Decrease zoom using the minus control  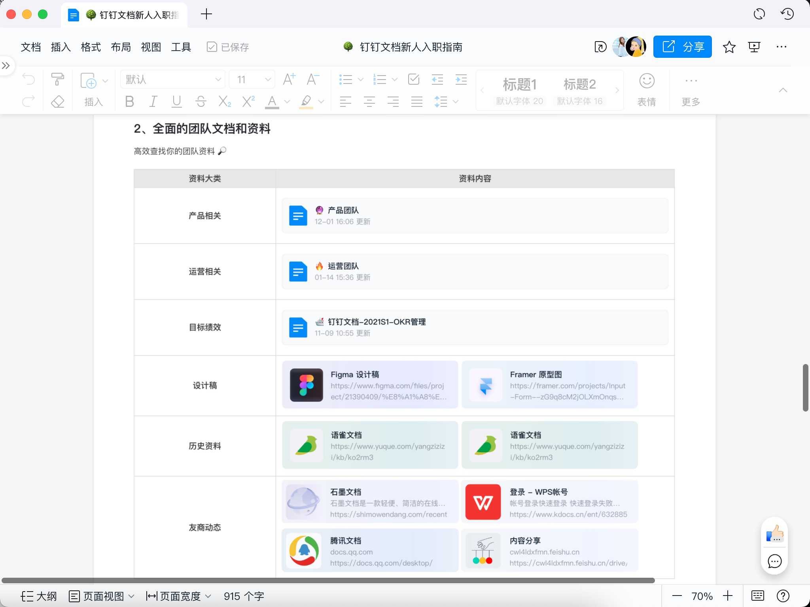677,596
